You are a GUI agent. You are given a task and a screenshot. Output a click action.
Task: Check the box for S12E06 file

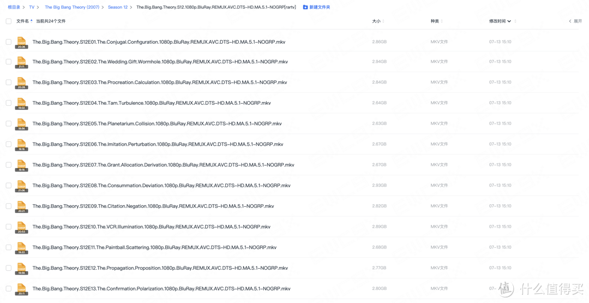8,144
